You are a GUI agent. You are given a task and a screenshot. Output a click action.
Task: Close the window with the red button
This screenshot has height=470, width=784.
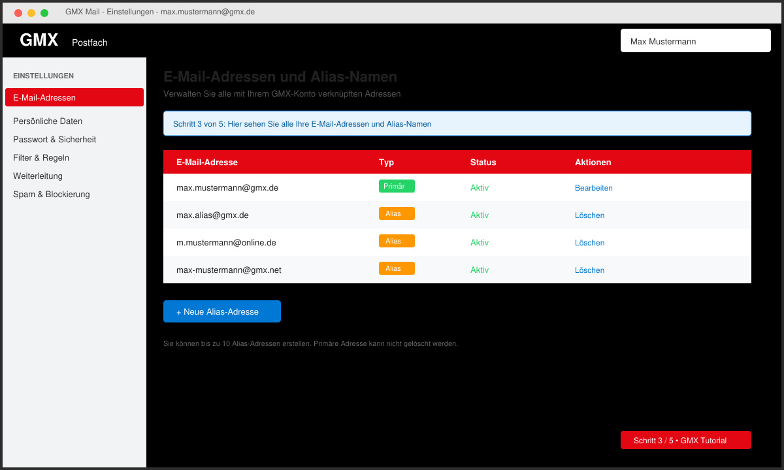[18, 12]
